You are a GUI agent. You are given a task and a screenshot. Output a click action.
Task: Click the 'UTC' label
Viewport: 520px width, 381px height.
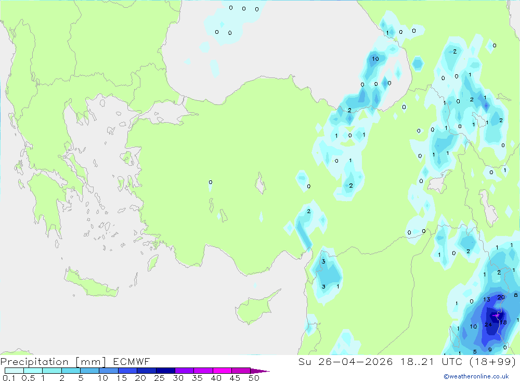pyautogui.click(x=452, y=362)
